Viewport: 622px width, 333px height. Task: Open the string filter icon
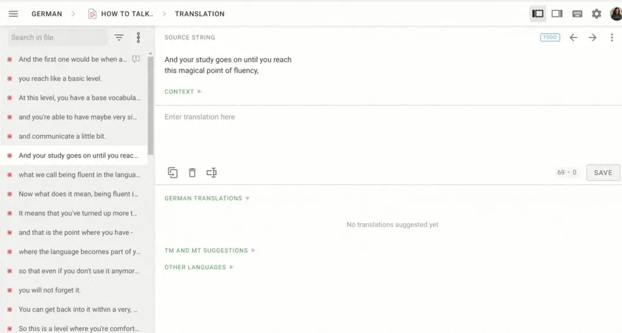point(119,38)
